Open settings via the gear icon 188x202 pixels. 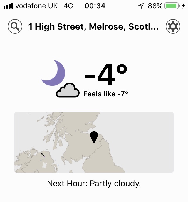(x=173, y=27)
